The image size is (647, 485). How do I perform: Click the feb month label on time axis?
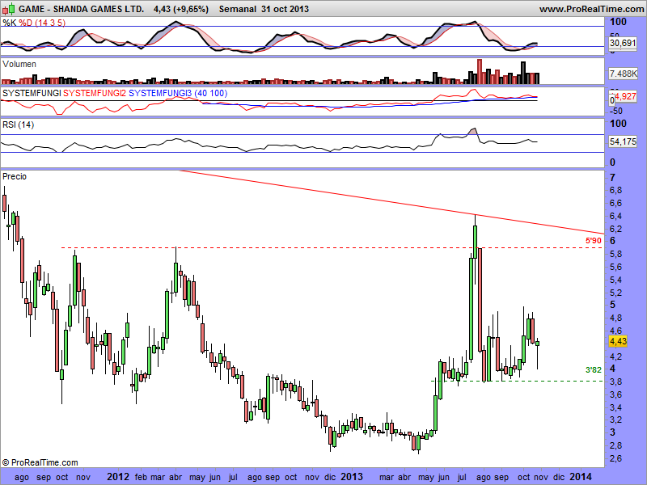(141, 477)
